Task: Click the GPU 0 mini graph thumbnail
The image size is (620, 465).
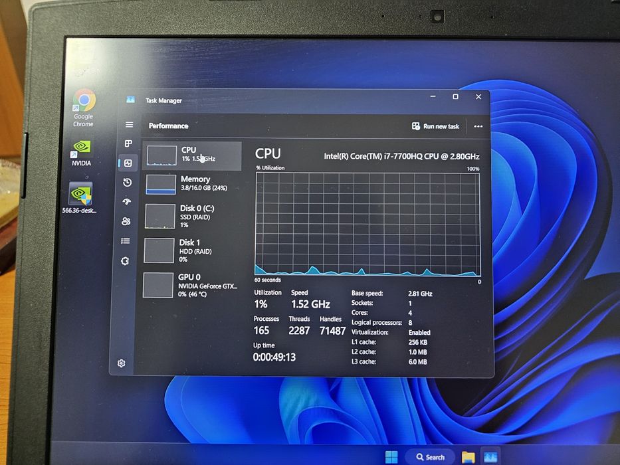Action: pyautogui.click(x=158, y=285)
